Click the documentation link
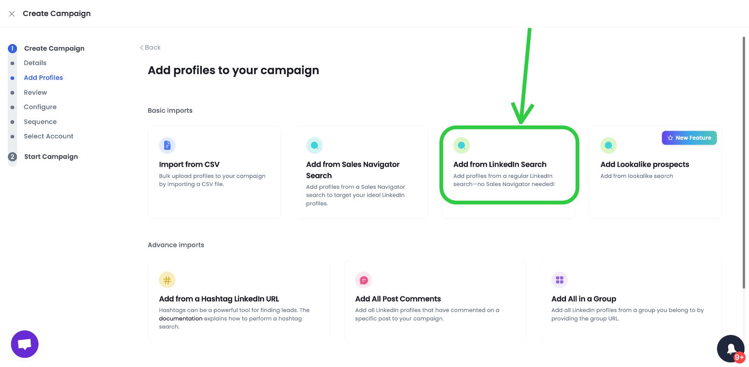The width and height of the screenshot is (749, 367). click(180, 318)
